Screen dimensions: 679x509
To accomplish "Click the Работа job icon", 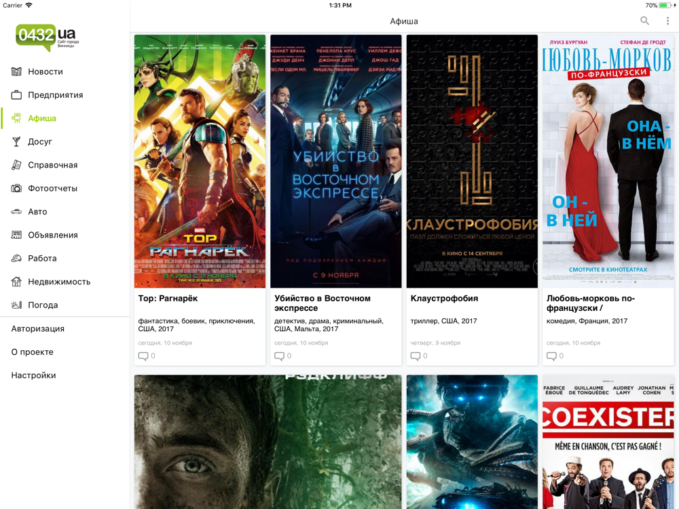I will [16, 259].
